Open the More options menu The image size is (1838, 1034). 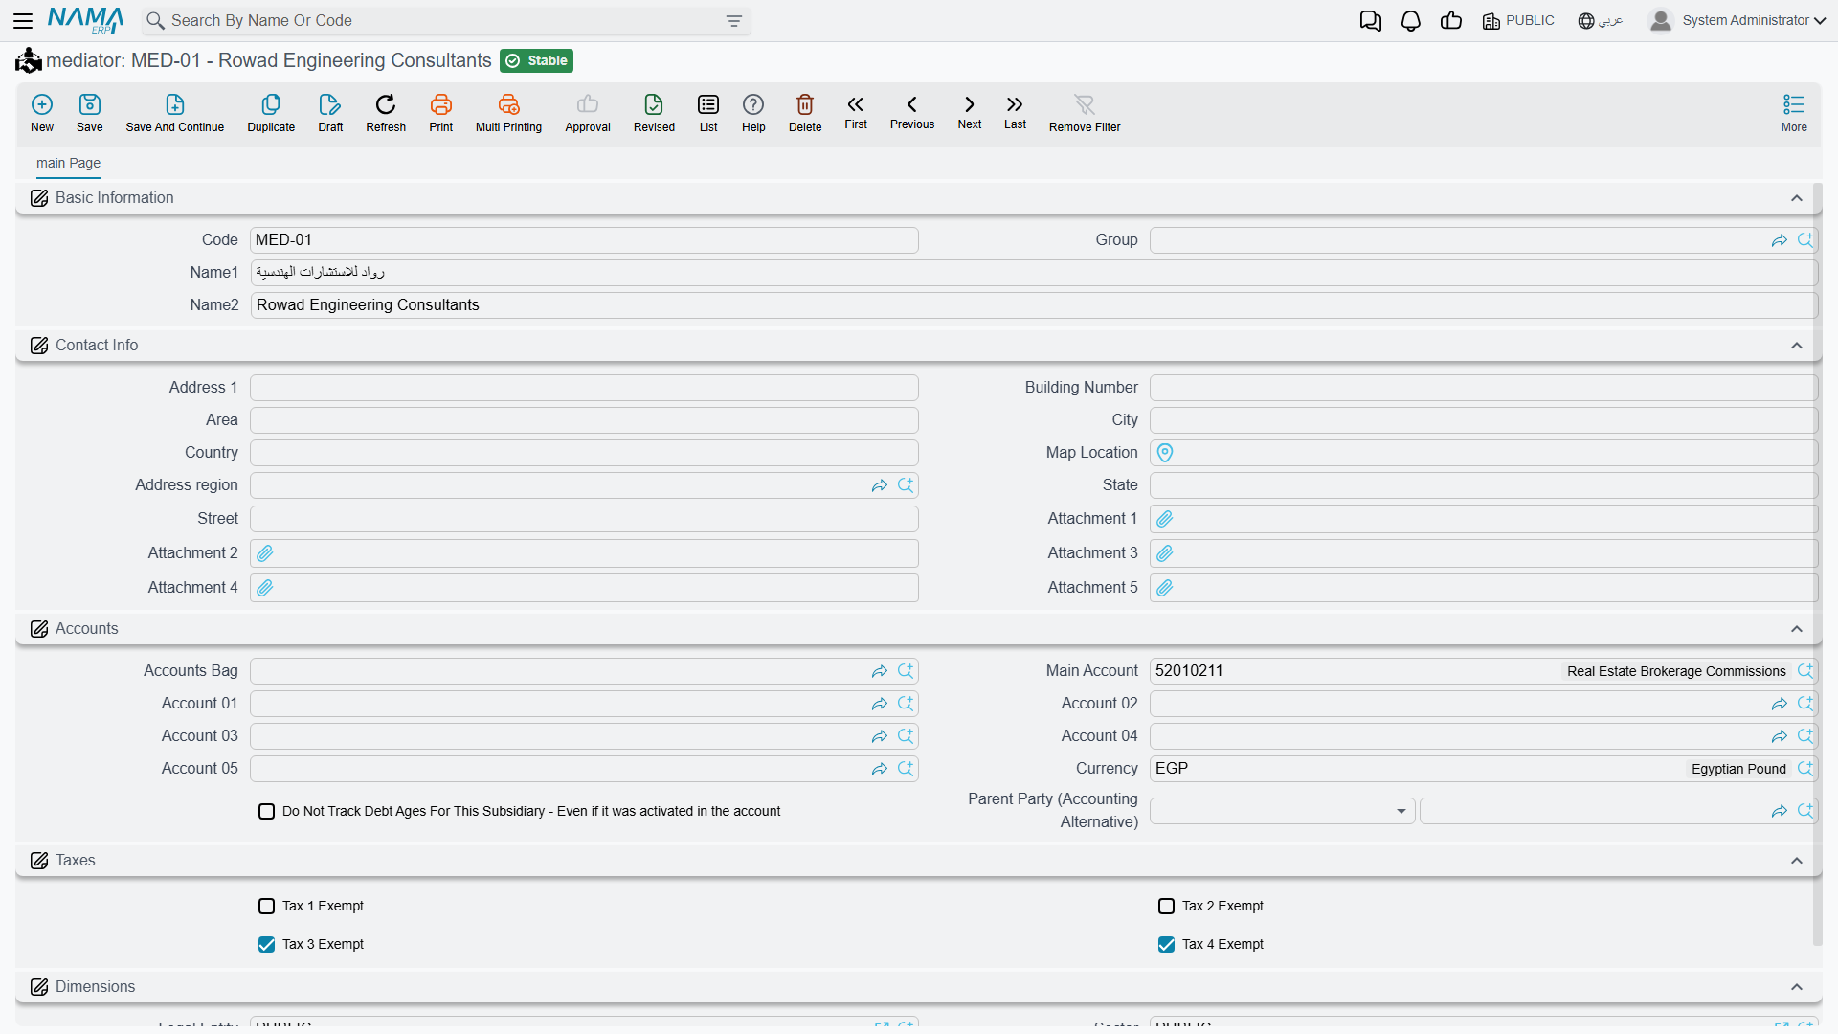[1794, 113]
